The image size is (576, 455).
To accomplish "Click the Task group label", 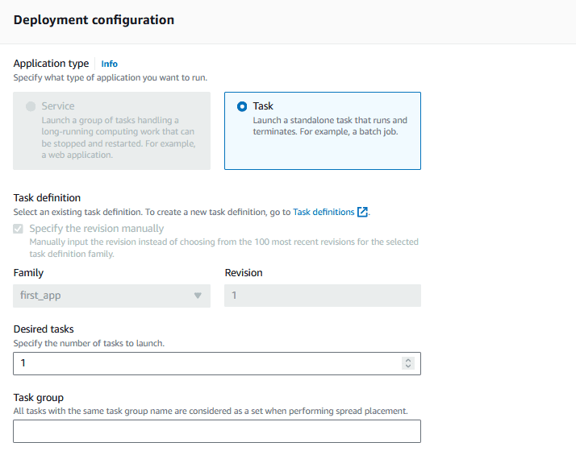I will (39, 398).
